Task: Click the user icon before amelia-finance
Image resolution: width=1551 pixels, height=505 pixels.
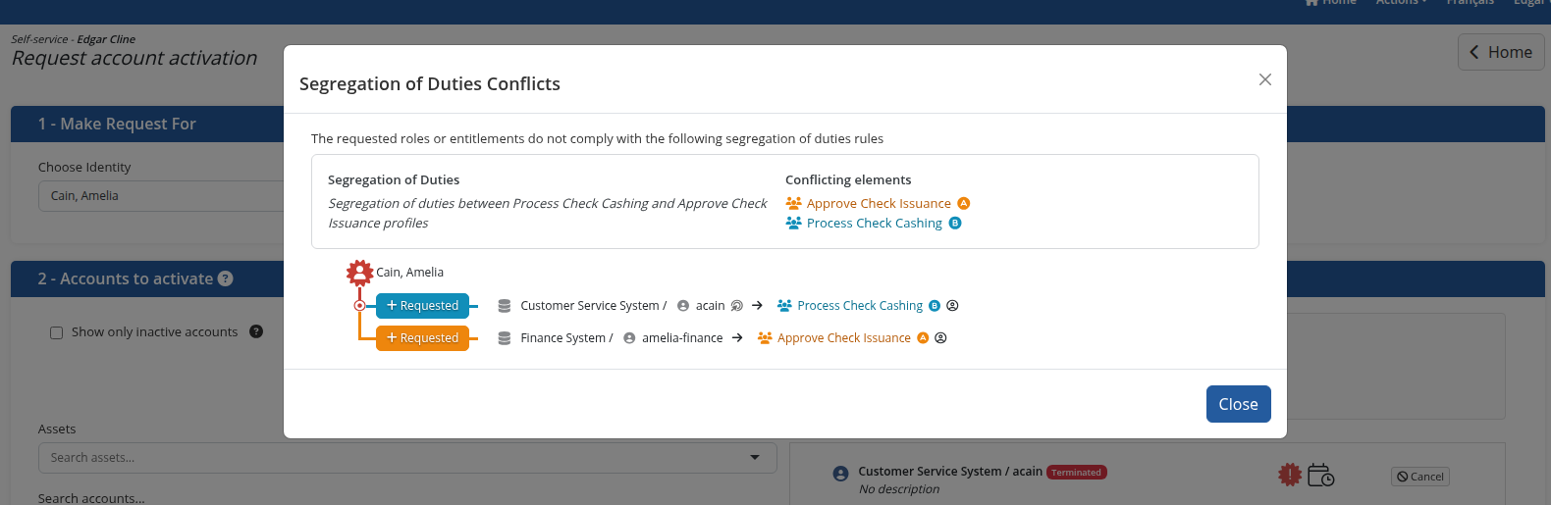Action: coord(629,338)
